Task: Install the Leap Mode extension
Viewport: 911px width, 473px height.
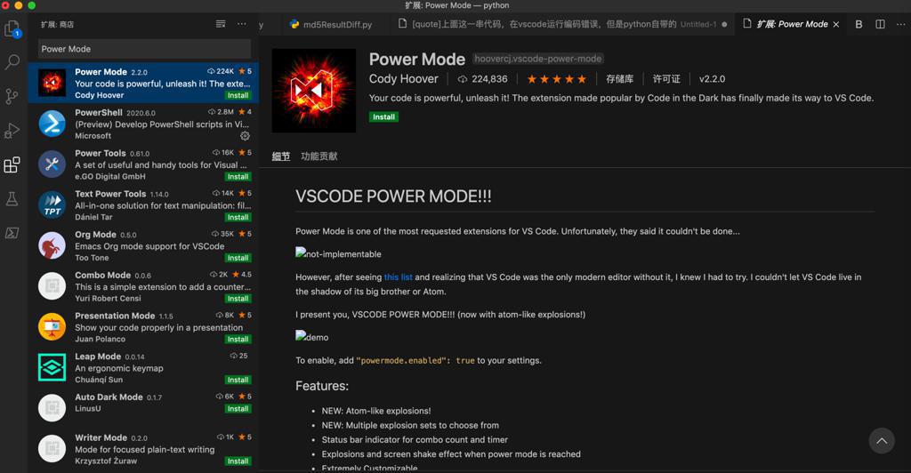Action: (x=238, y=380)
